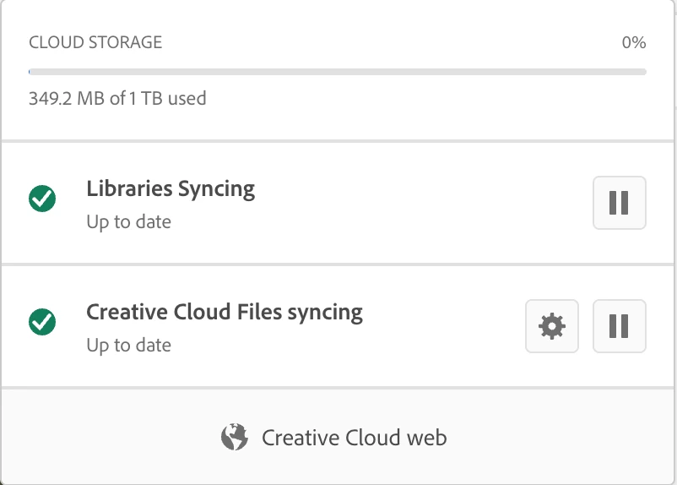Open the Creative Cloud web link

[x=354, y=438]
